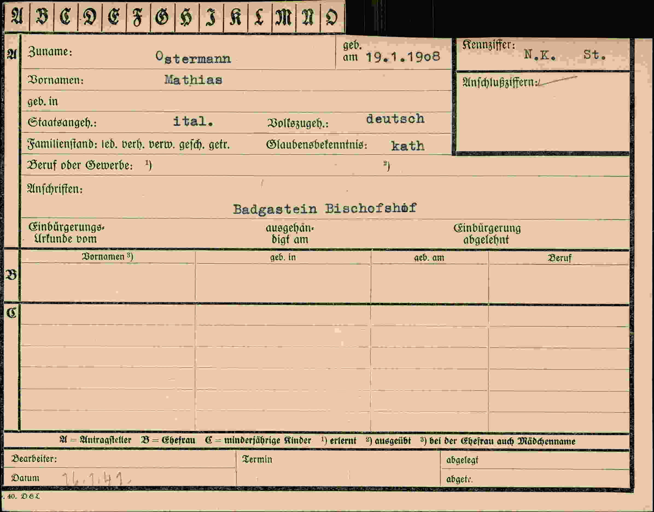The image size is (654, 512).
Task: Click the typed value N.K.
Action: (540, 55)
